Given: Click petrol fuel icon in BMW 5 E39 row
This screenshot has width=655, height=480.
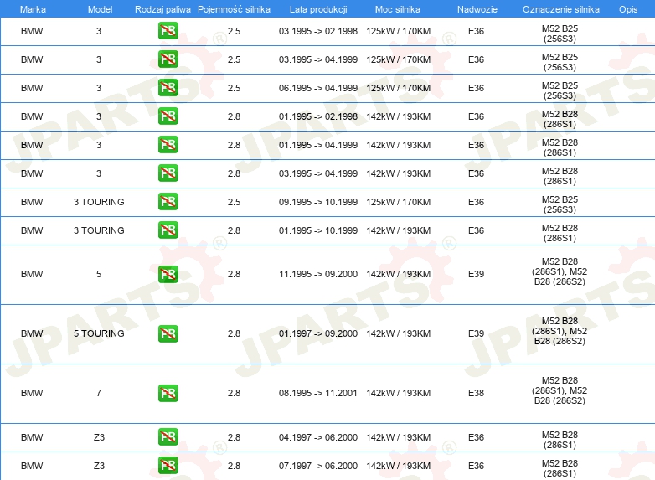Looking at the screenshot, I should tap(168, 274).
